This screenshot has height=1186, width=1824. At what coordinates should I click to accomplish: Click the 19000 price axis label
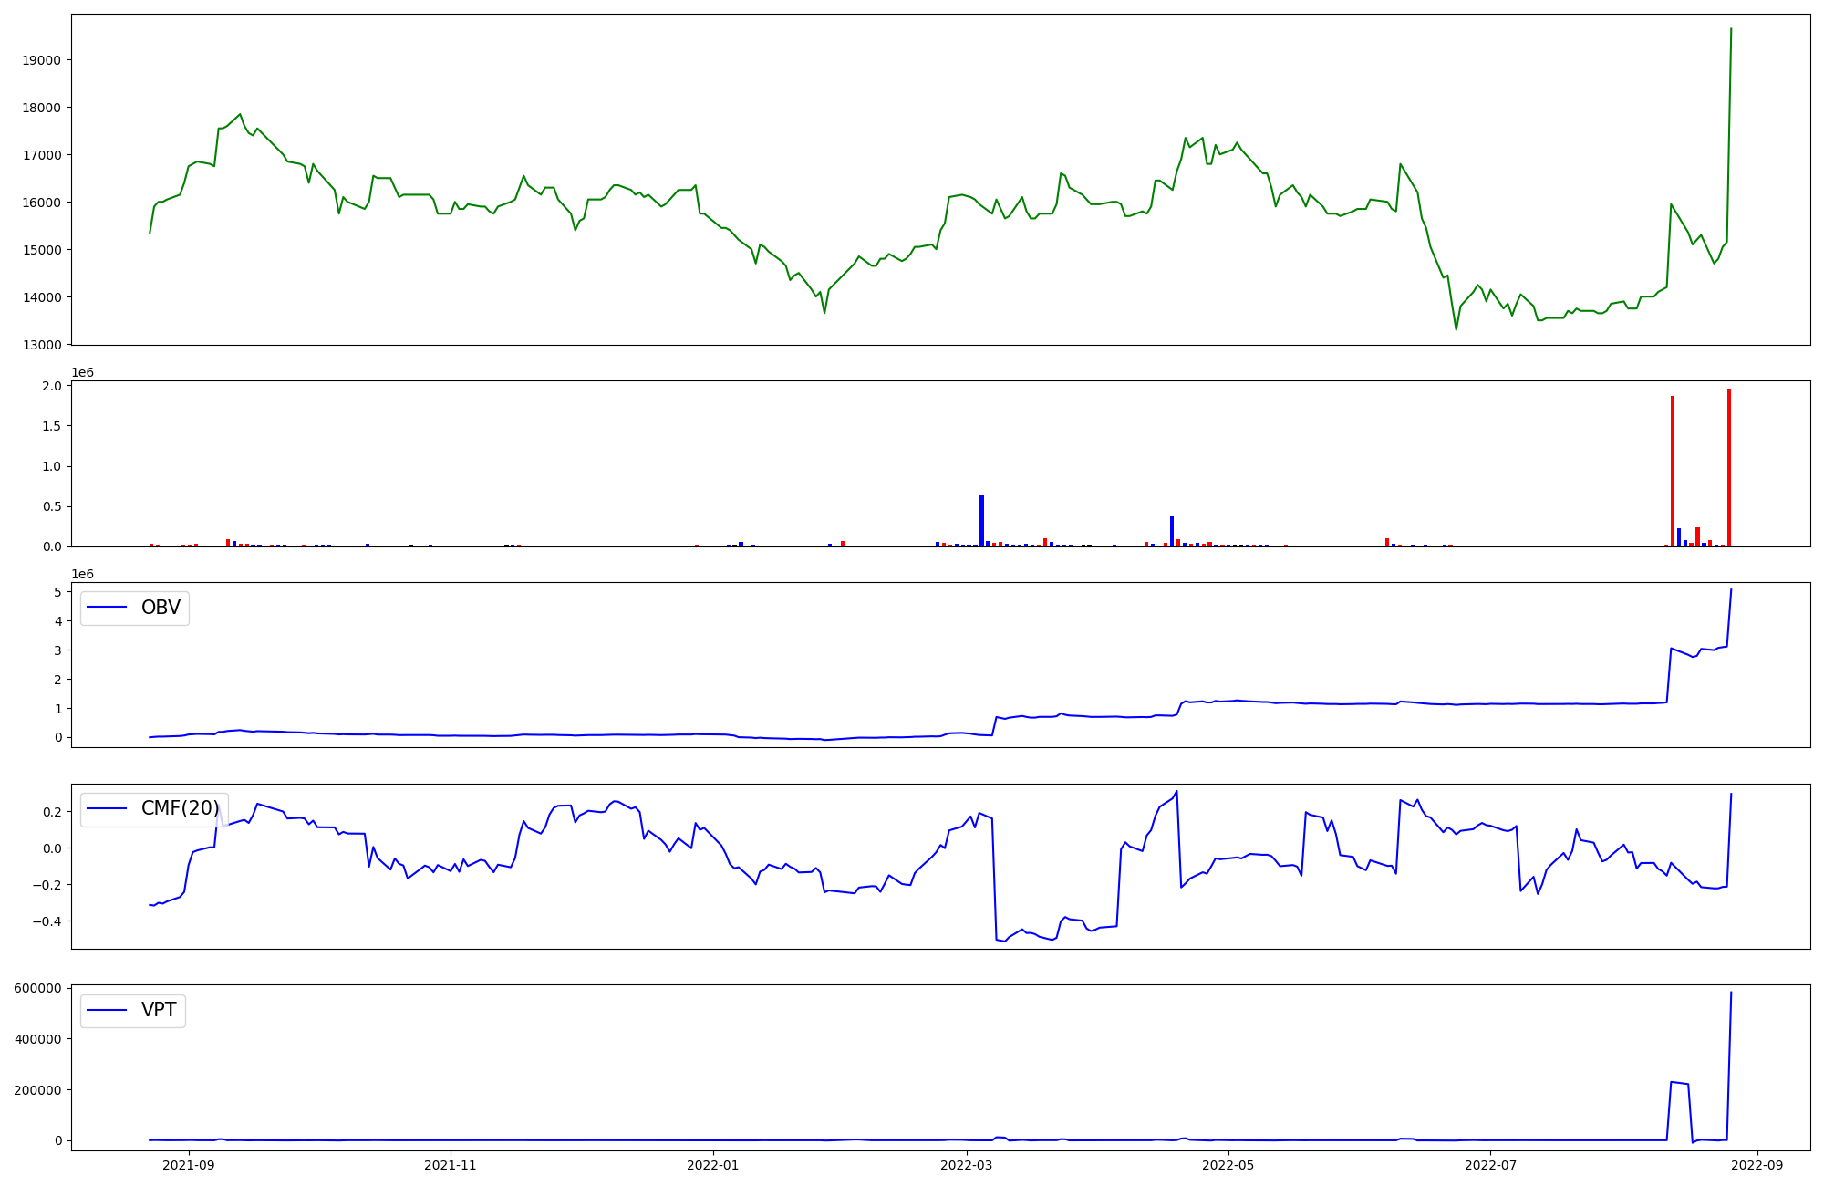point(42,60)
